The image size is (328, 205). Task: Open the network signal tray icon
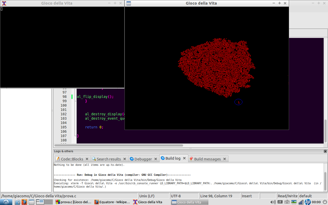click(x=301, y=202)
